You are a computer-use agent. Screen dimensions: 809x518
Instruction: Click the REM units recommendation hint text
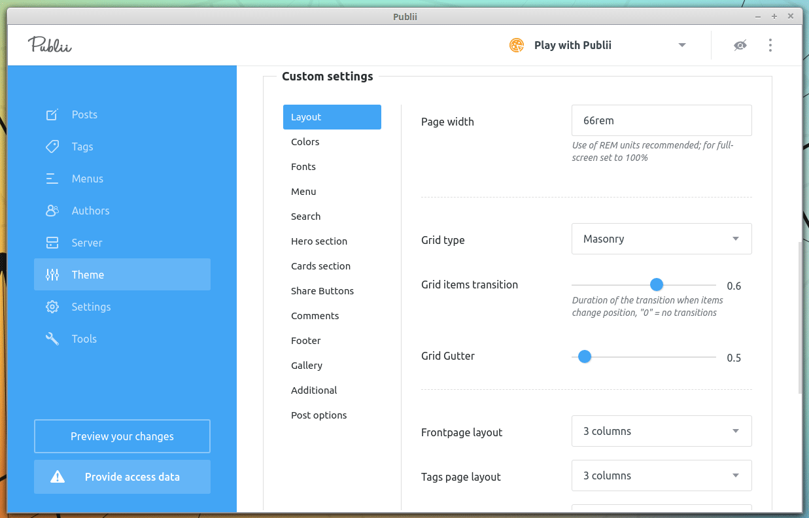pyautogui.click(x=653, y=152)
